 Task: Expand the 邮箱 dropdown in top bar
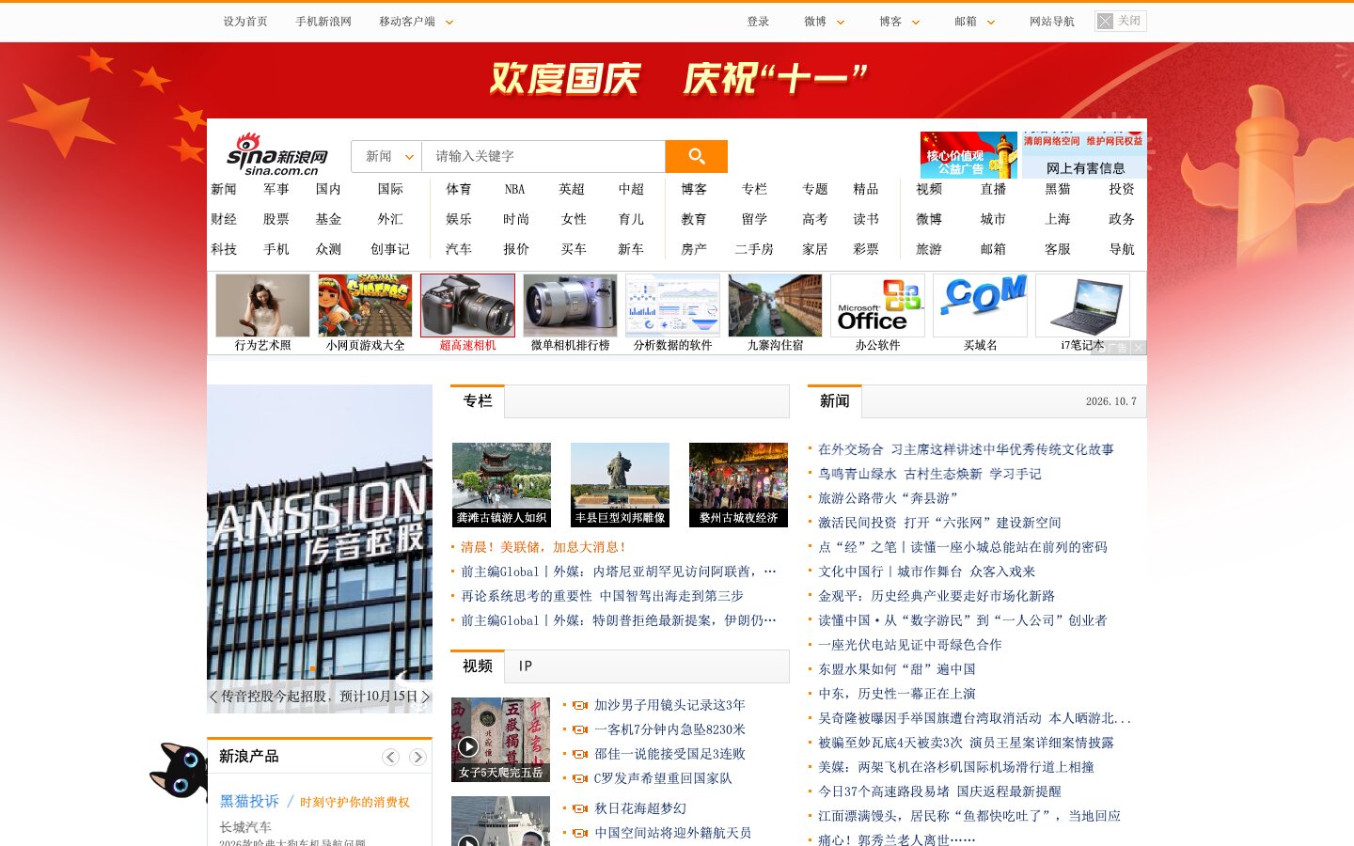pyautogui.click(x=991, y=23)
